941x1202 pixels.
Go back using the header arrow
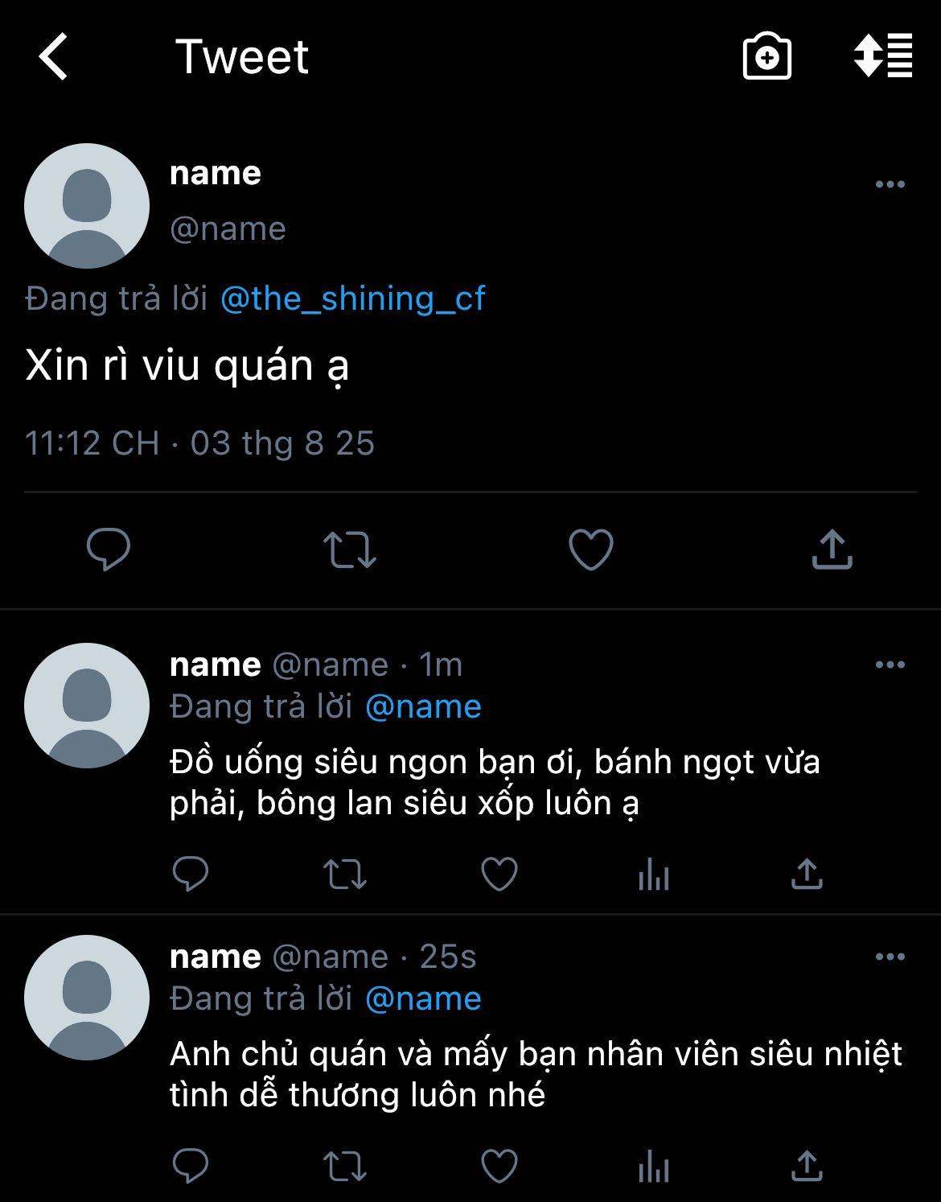[x=53, y=56]
